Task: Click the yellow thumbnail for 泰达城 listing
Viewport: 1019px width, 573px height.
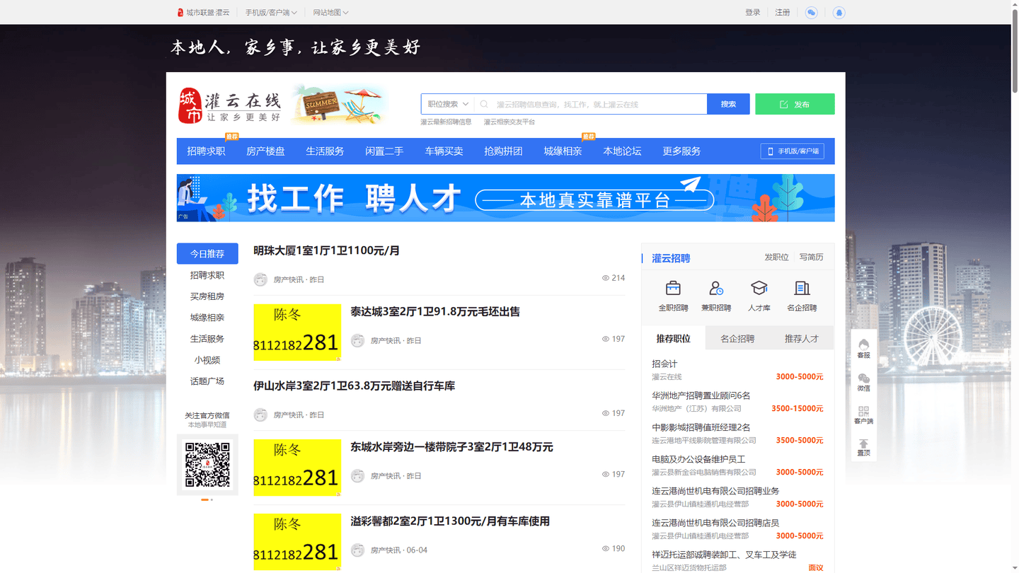Action: [x=297, y=332]
